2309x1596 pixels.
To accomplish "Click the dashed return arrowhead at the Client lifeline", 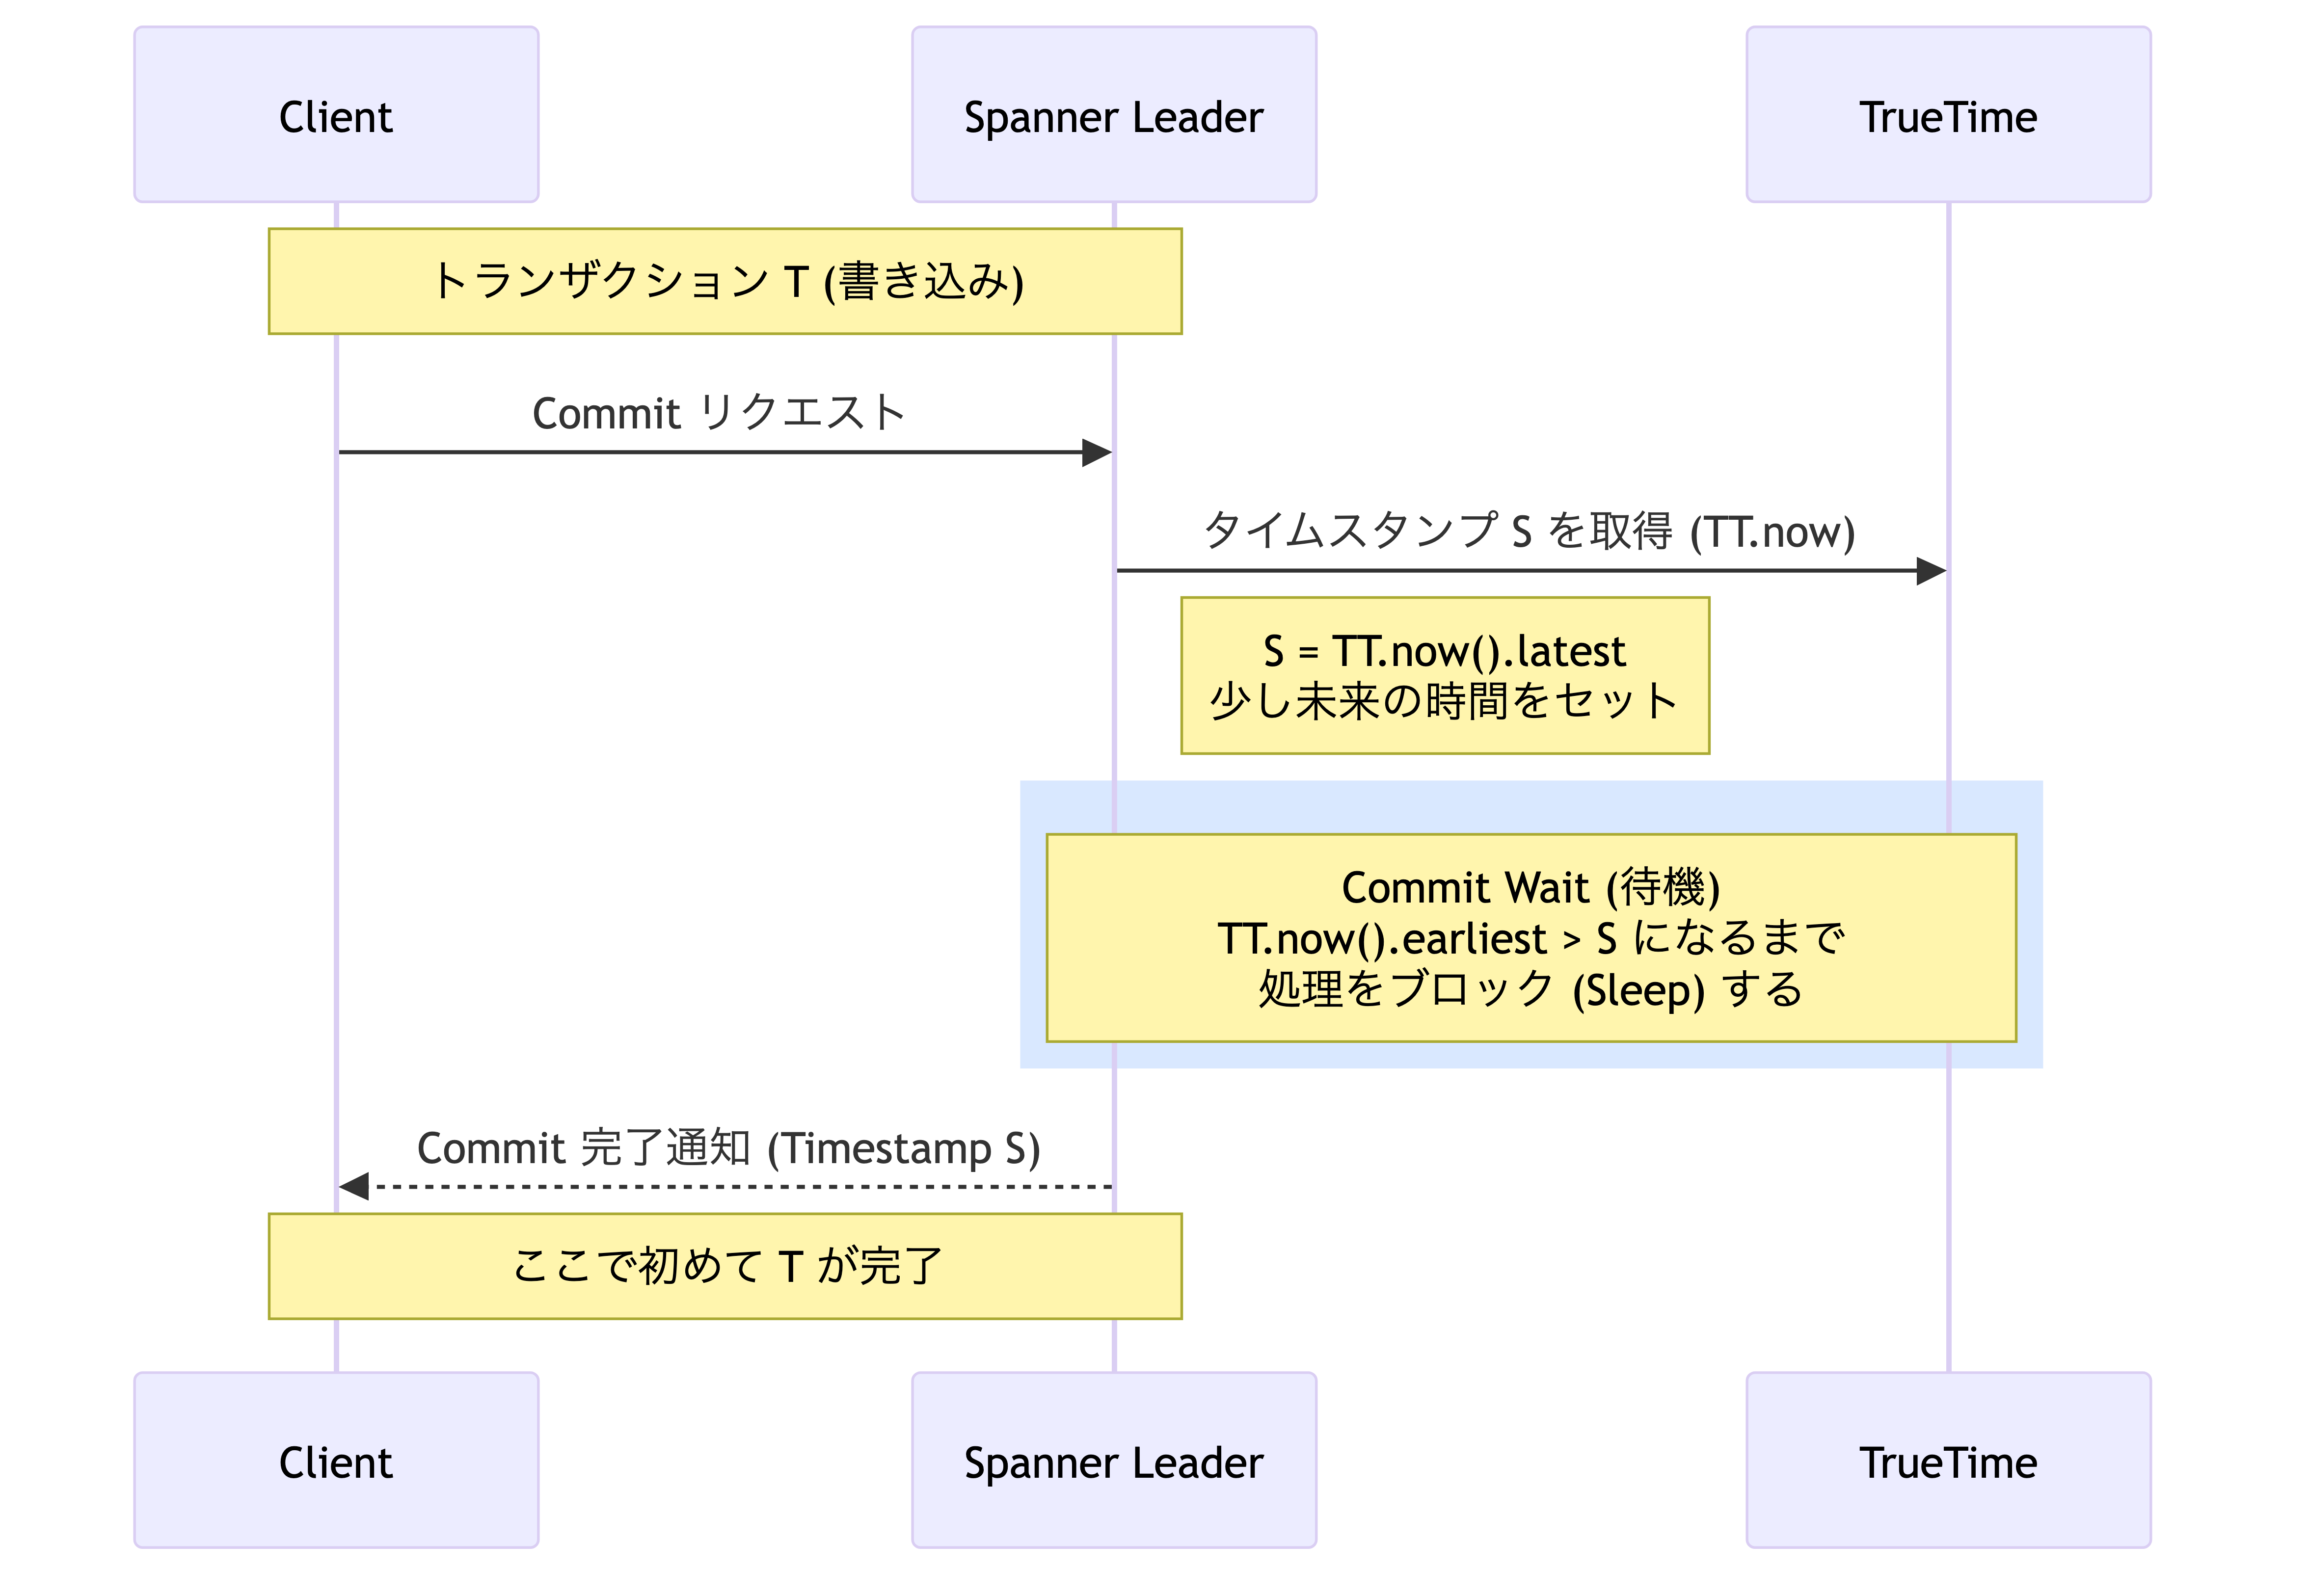I will tap(354, 1187).
